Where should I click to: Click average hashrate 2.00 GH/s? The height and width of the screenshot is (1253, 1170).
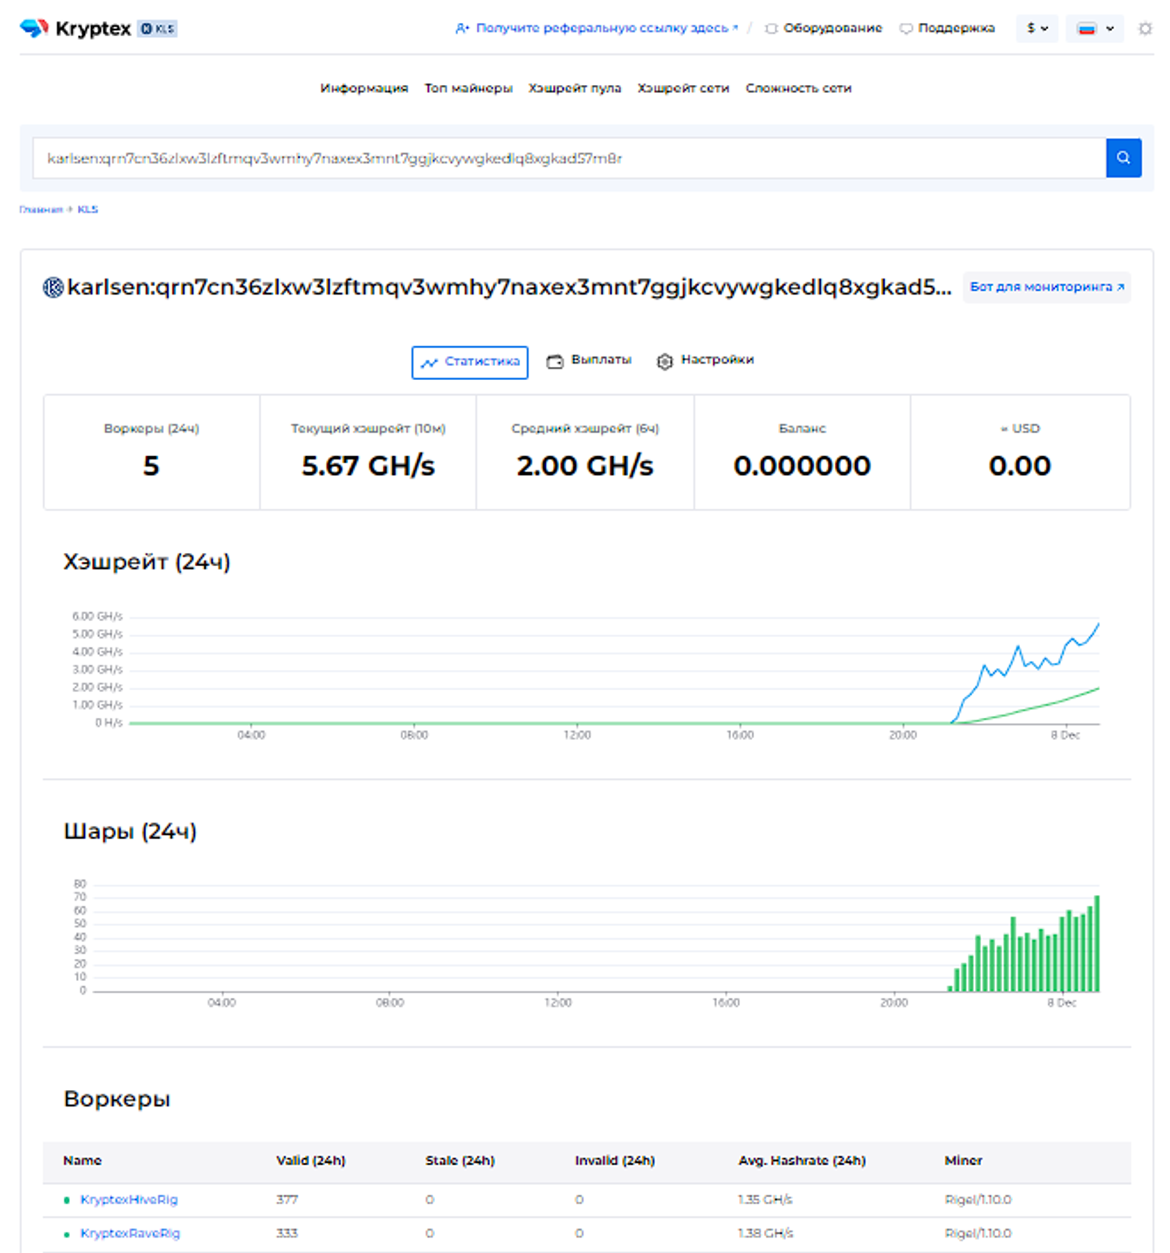(x=585, y=466)
